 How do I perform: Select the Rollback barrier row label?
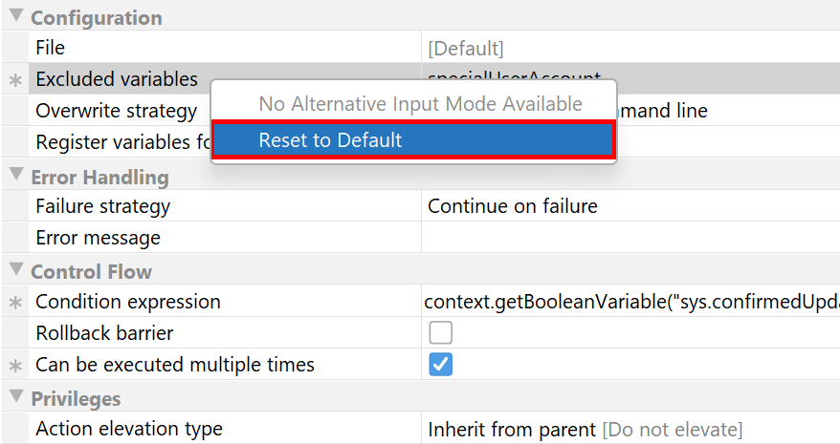(104, 333)
